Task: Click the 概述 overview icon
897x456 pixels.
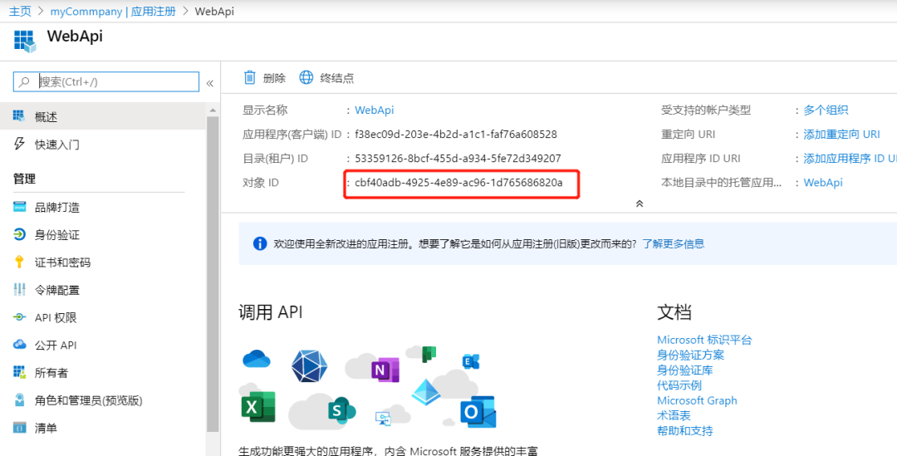Action: coord(19,117)
